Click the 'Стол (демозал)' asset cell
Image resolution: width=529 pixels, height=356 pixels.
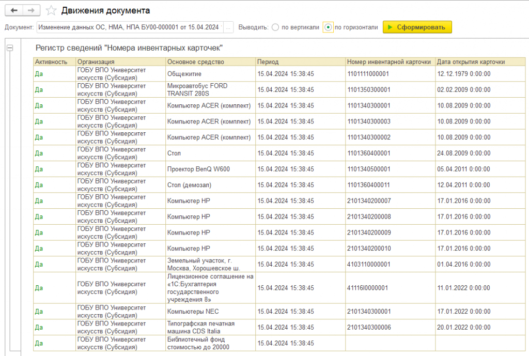click(x=211, y=185)
